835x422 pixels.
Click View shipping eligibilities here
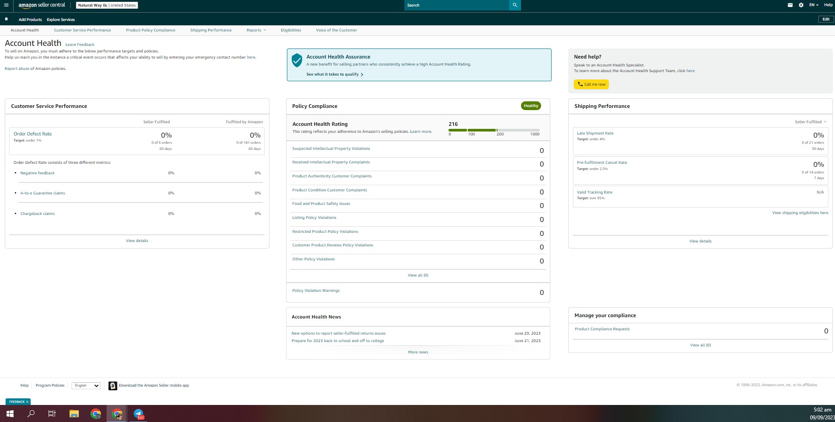(800, 213)
